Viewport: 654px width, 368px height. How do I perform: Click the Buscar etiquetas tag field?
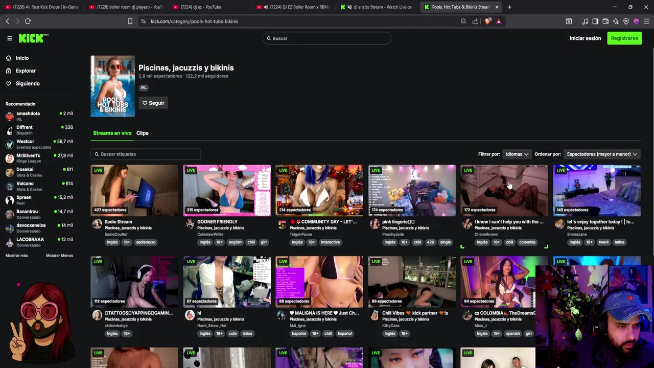pyautogui.click(x=146, y=154)
